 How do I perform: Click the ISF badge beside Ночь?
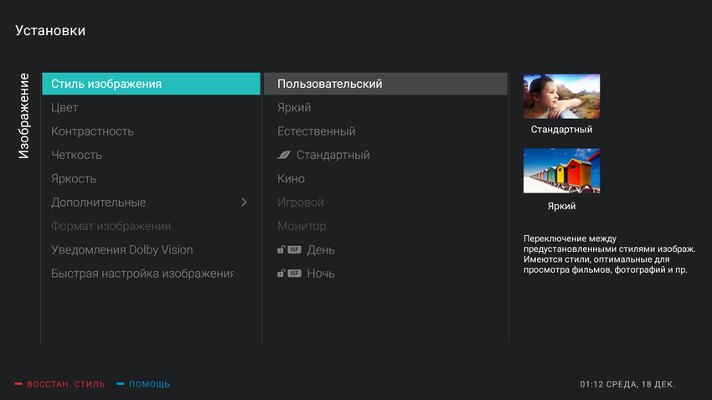coord(294,274)
